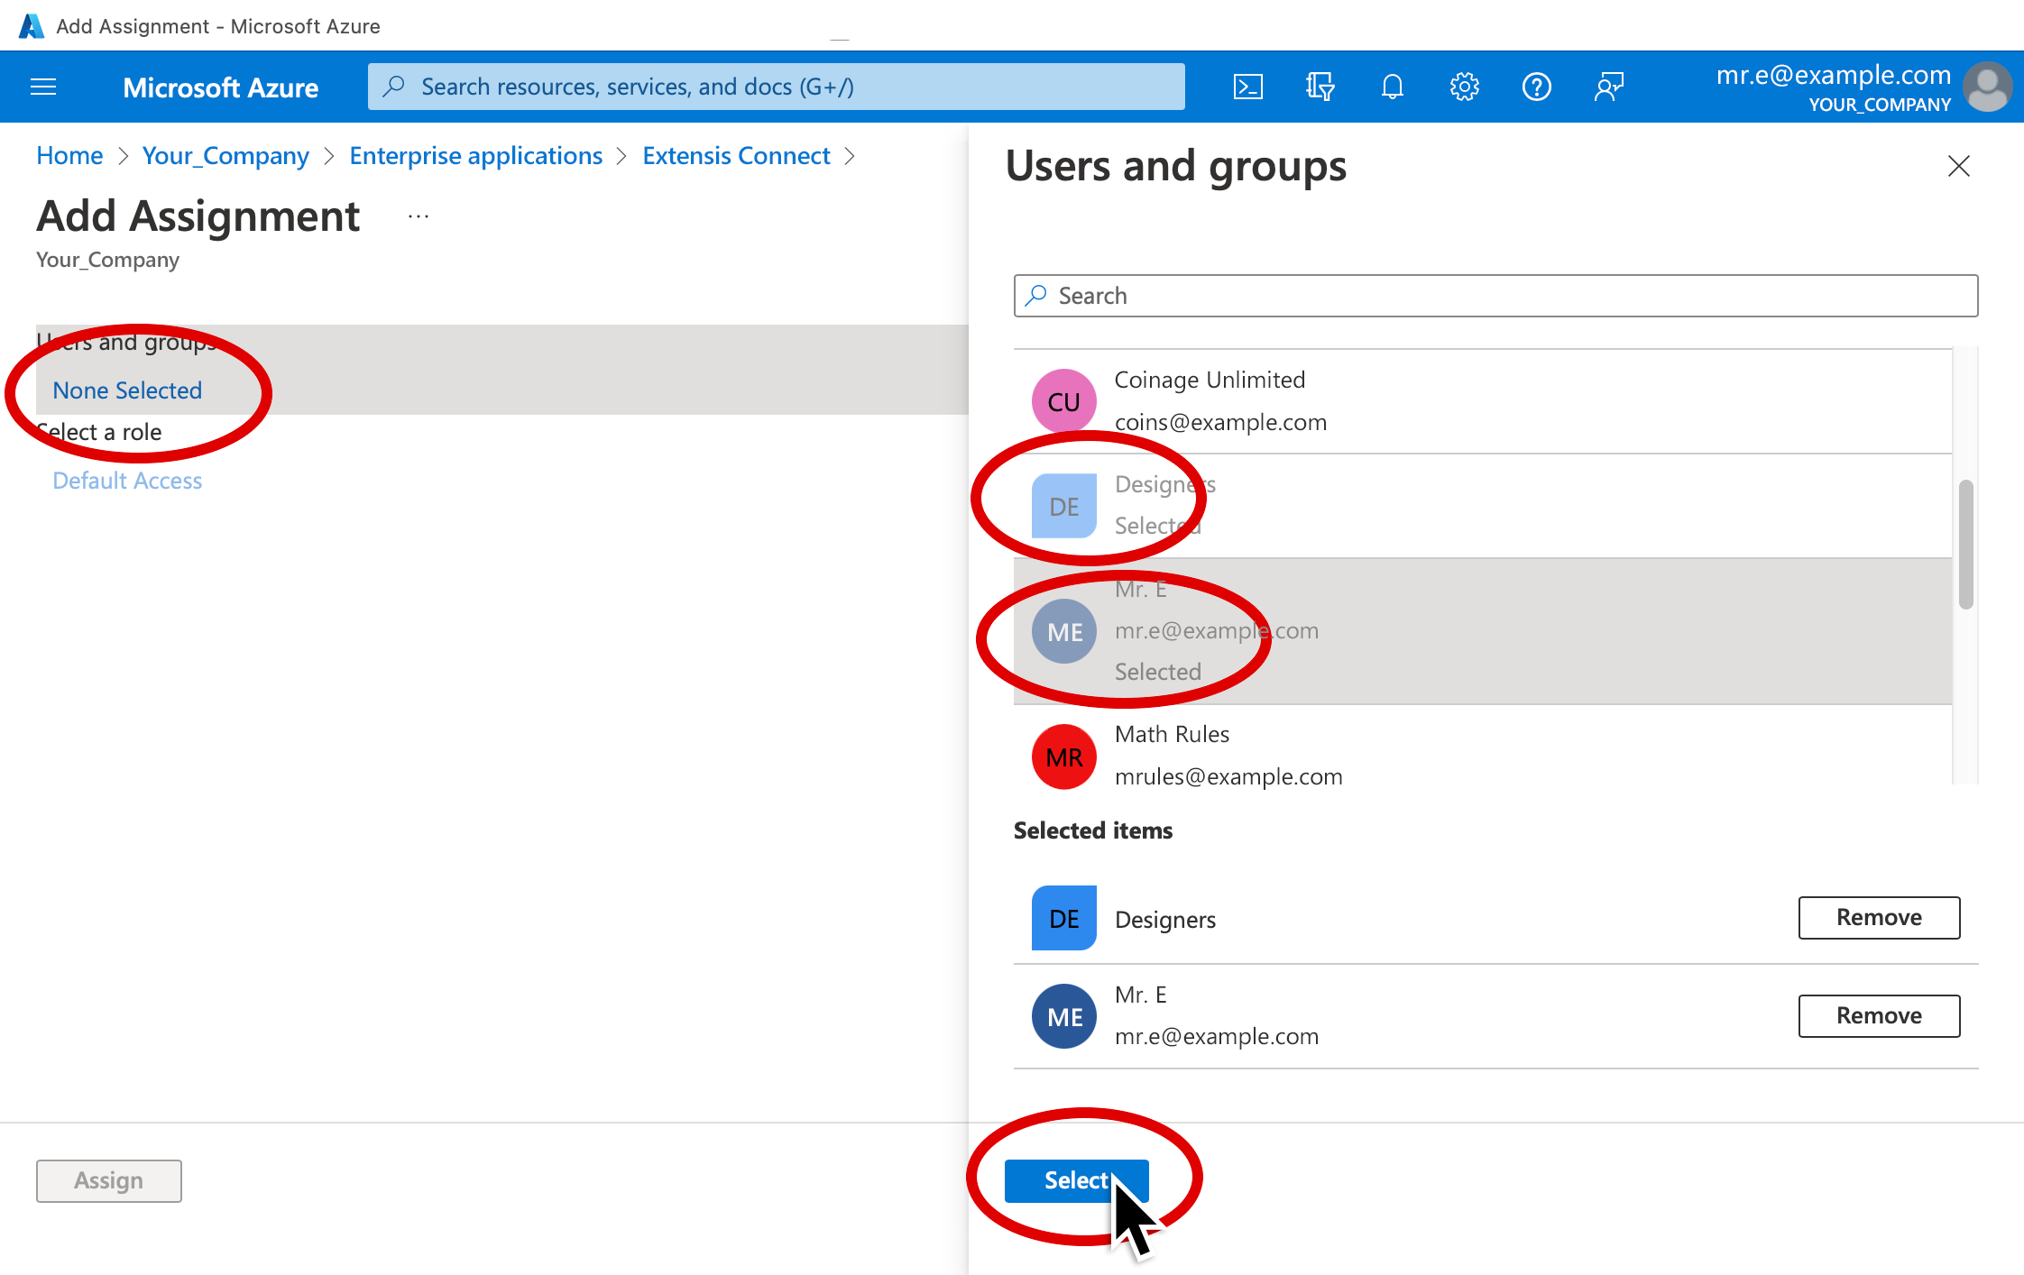The image size is (2024, 1275).
Task: Select Coinage Unlimited in the list
Action: (1483, 401)
